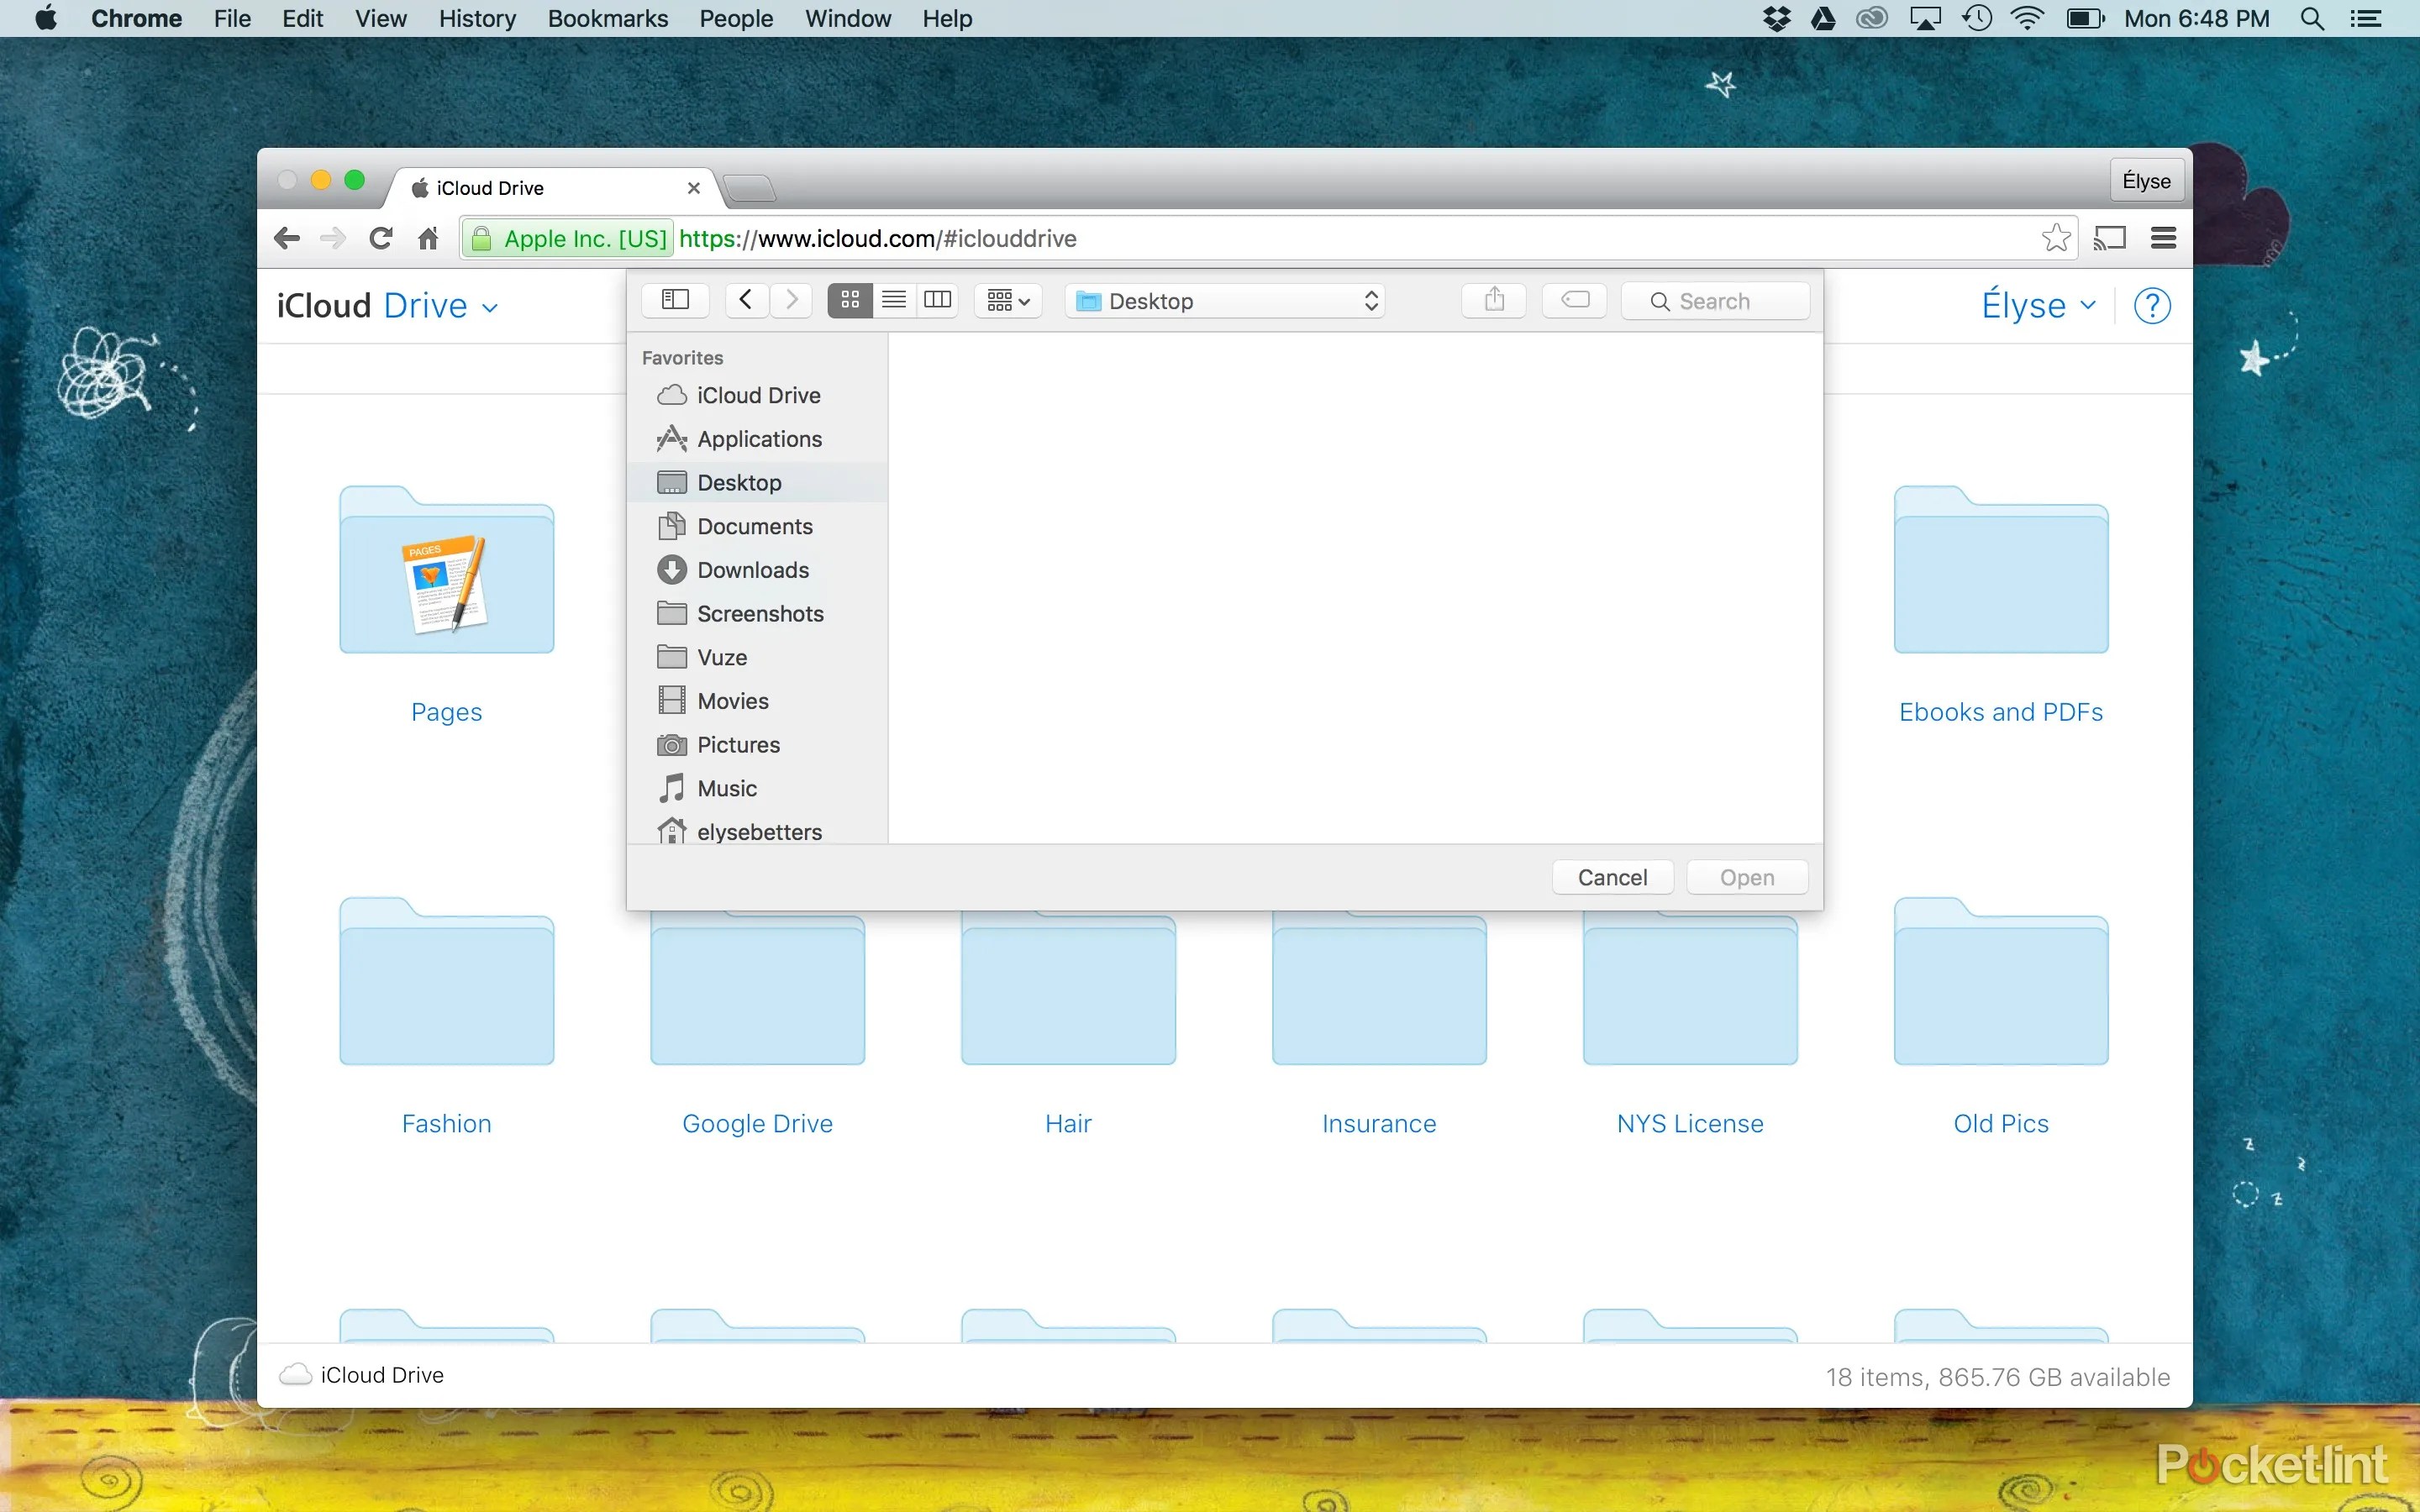Reload the iCloud Drive page
The image size is (2420, 1512).
click(381, 238)
